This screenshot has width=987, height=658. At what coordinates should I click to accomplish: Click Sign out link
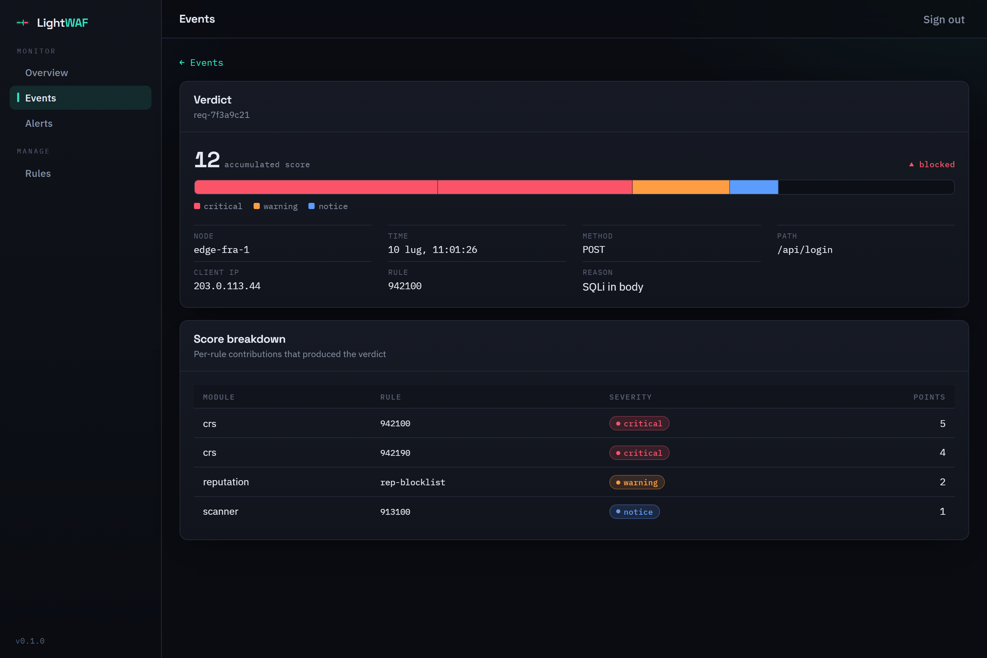coord(944,19)
